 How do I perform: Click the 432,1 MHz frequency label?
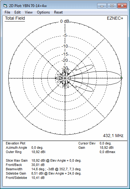coord(113,136)
